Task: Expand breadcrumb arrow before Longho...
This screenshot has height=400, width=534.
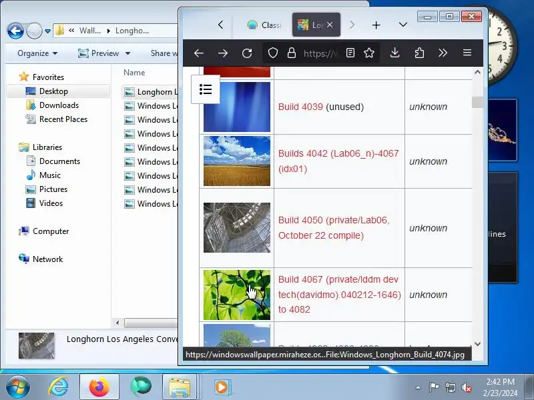Action: coord(108,31)
